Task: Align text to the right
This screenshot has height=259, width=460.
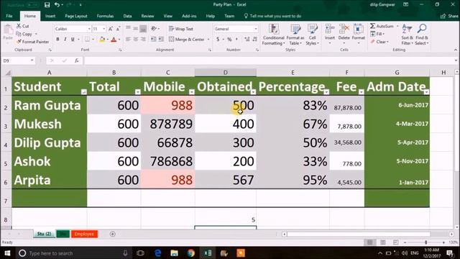Action: click(x=143, y=39)
